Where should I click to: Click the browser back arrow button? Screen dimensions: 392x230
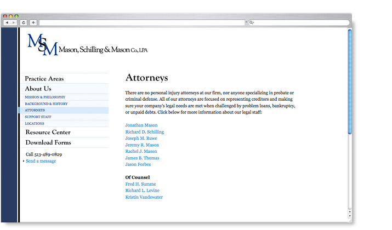point(7,22)
